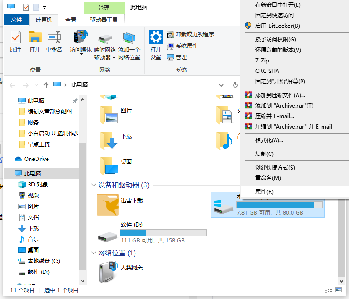Click the Up arrow navigation button

click(46, 85)
